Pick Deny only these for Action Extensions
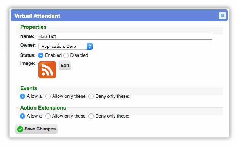Viewport: 237px width, 146px height. [91, 116]
